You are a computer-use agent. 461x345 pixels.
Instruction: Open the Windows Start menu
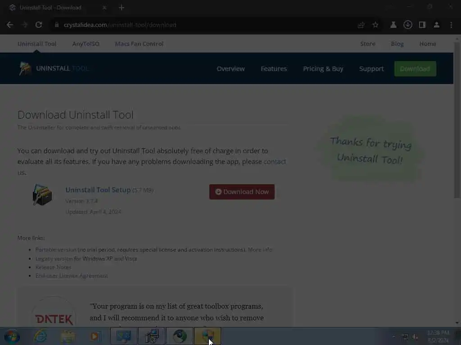pos(12,336)
